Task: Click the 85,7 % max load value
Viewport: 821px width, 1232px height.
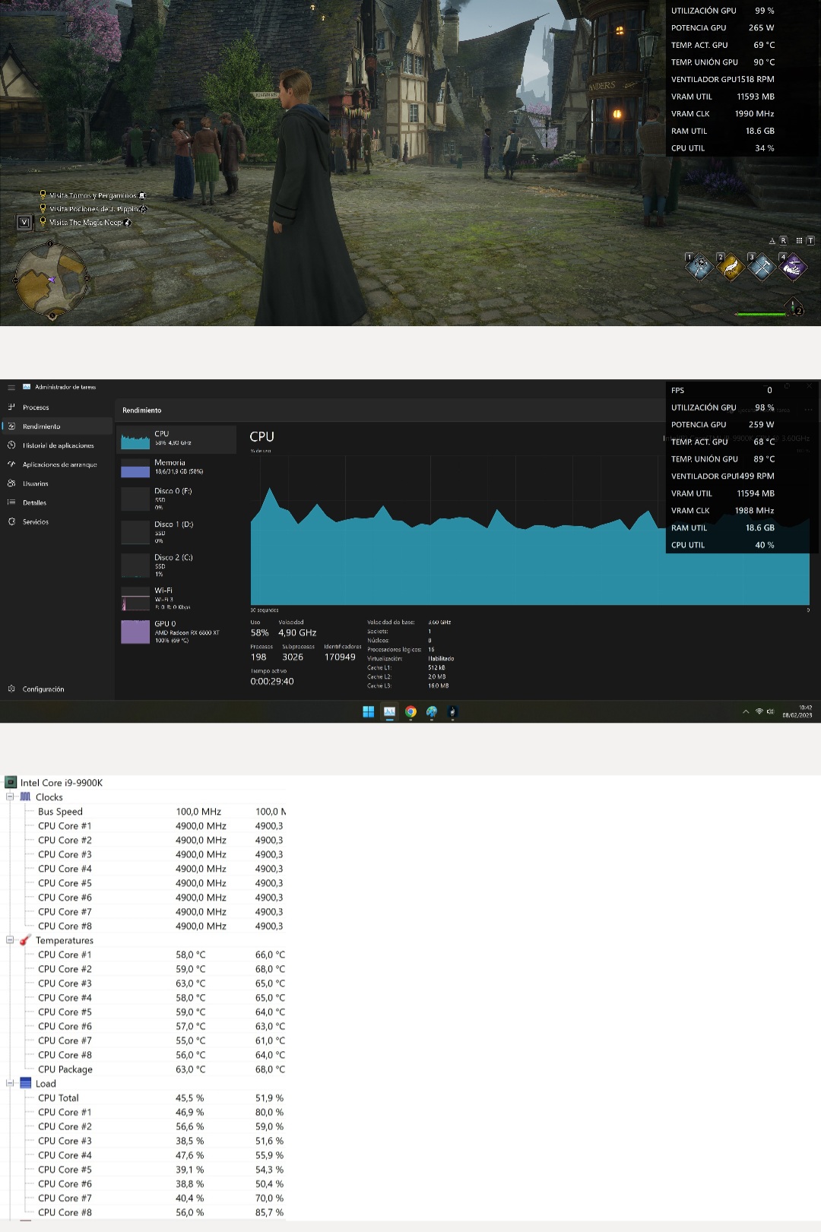Action: 269,1213
